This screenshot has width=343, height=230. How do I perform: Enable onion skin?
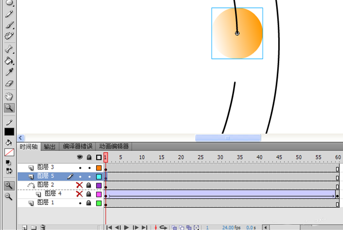pyautogui.click(x=174, y=228)
